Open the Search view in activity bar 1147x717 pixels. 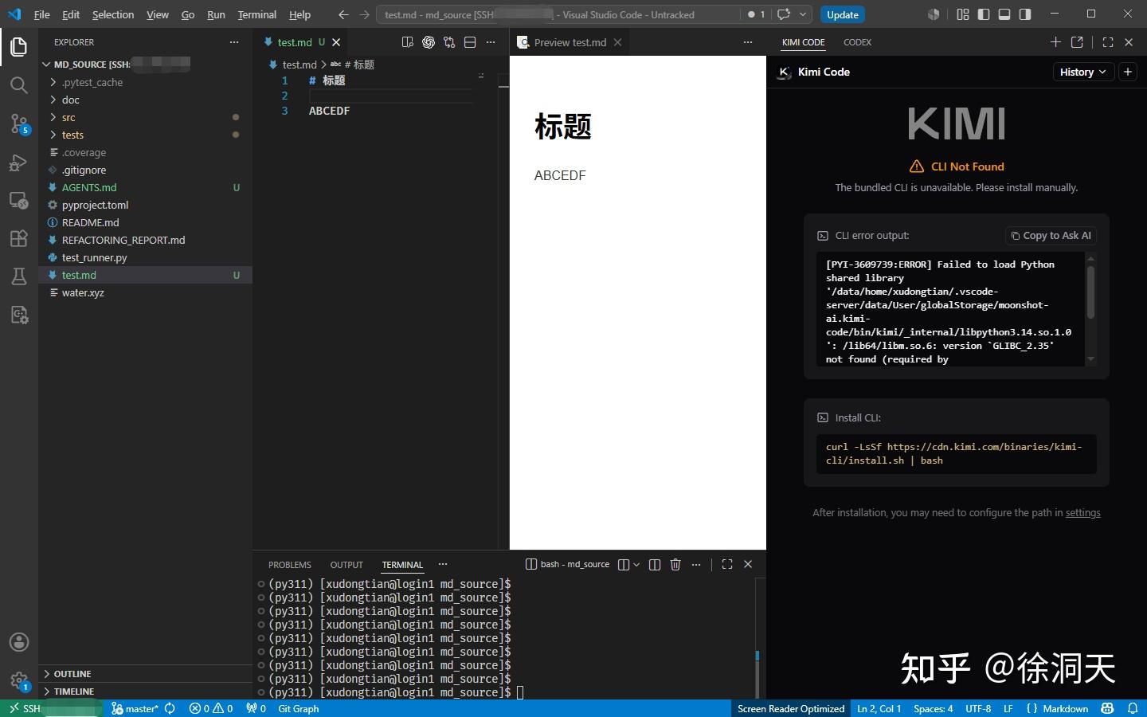point(19,85)
